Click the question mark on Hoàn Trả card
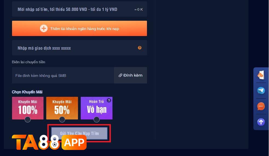 click(109, 100)
